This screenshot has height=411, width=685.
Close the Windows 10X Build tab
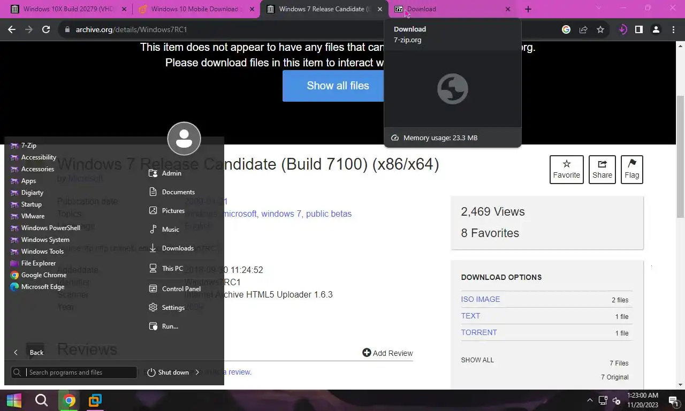pyautogui.click(x=124, y=9)
